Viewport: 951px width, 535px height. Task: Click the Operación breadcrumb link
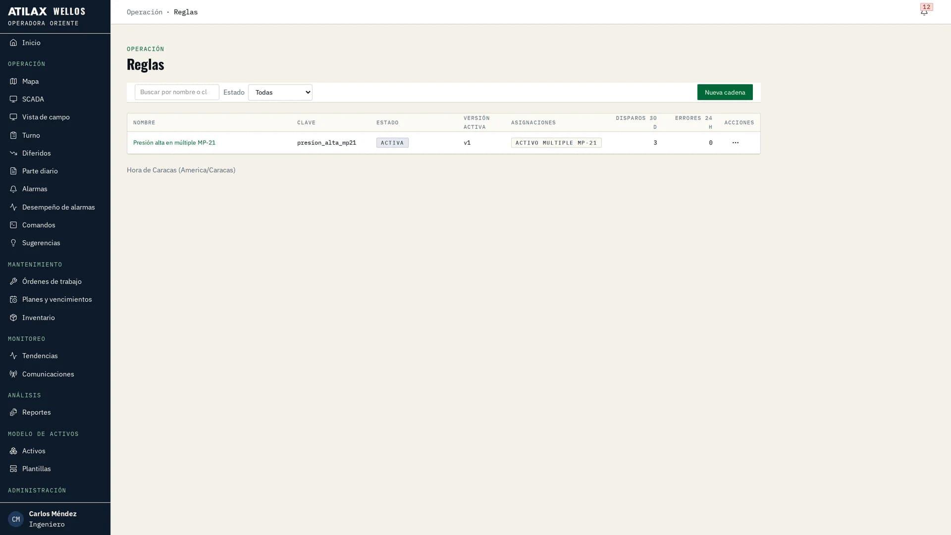coord(145,12)
